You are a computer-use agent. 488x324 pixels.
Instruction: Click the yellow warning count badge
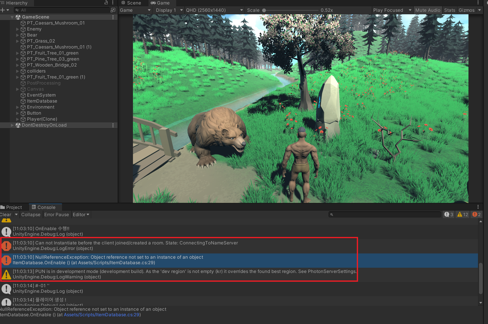click(462, 214)
